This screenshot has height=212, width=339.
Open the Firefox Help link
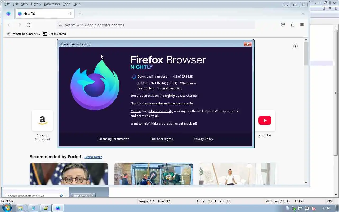[x=146, y=88]
